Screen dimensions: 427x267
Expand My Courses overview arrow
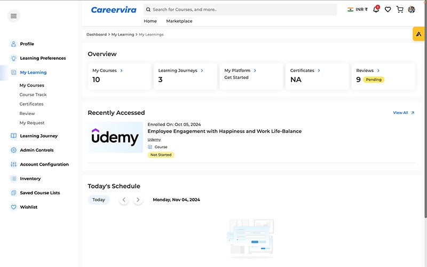[122, 70]
